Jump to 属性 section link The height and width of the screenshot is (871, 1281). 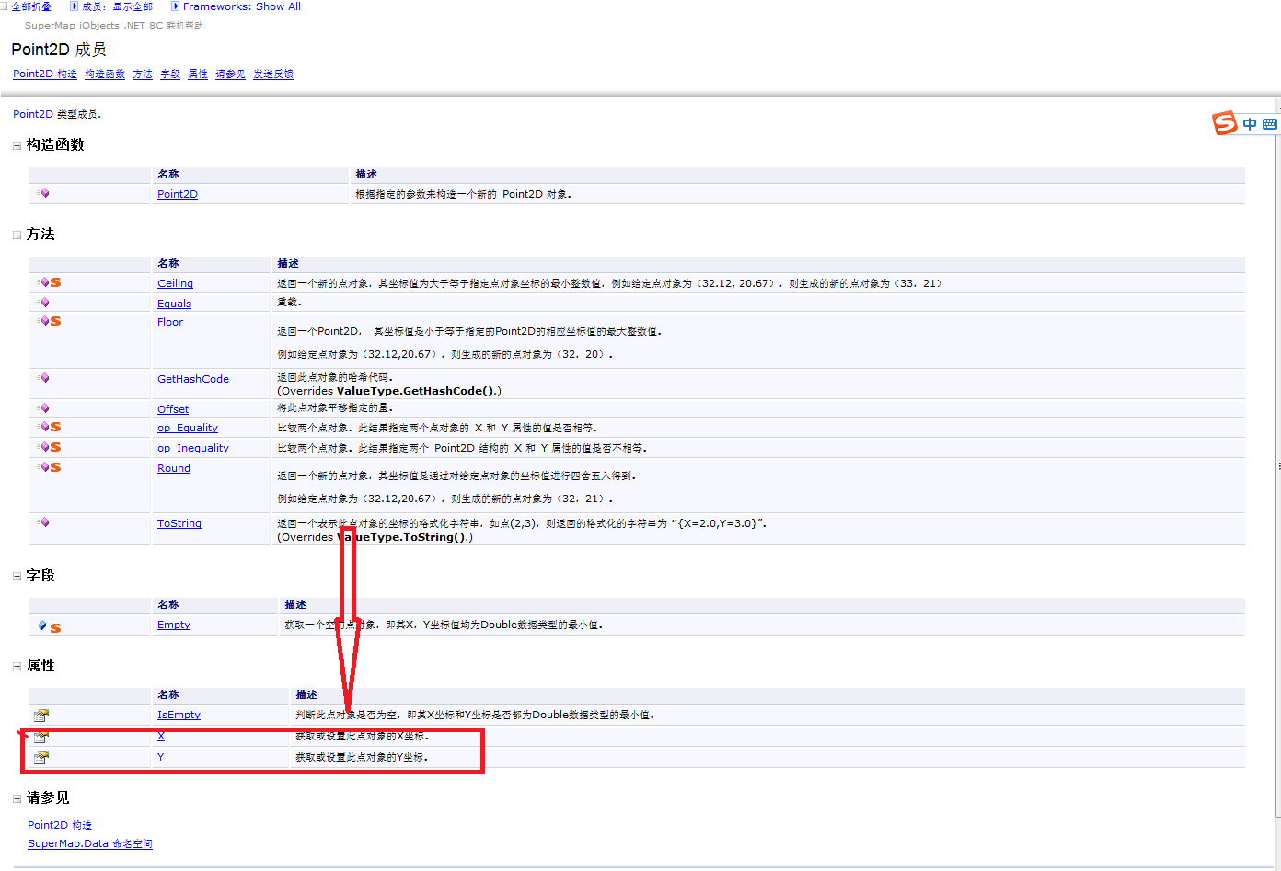[x=198, y=74]
